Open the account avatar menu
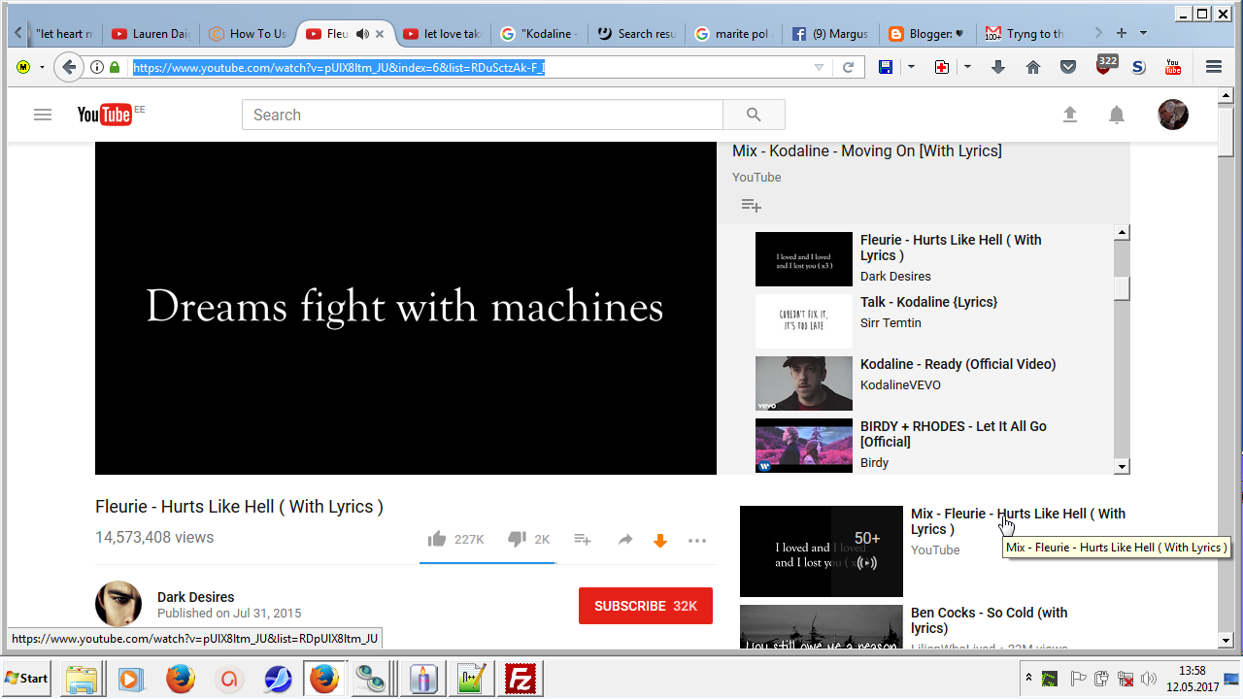 1173,115
